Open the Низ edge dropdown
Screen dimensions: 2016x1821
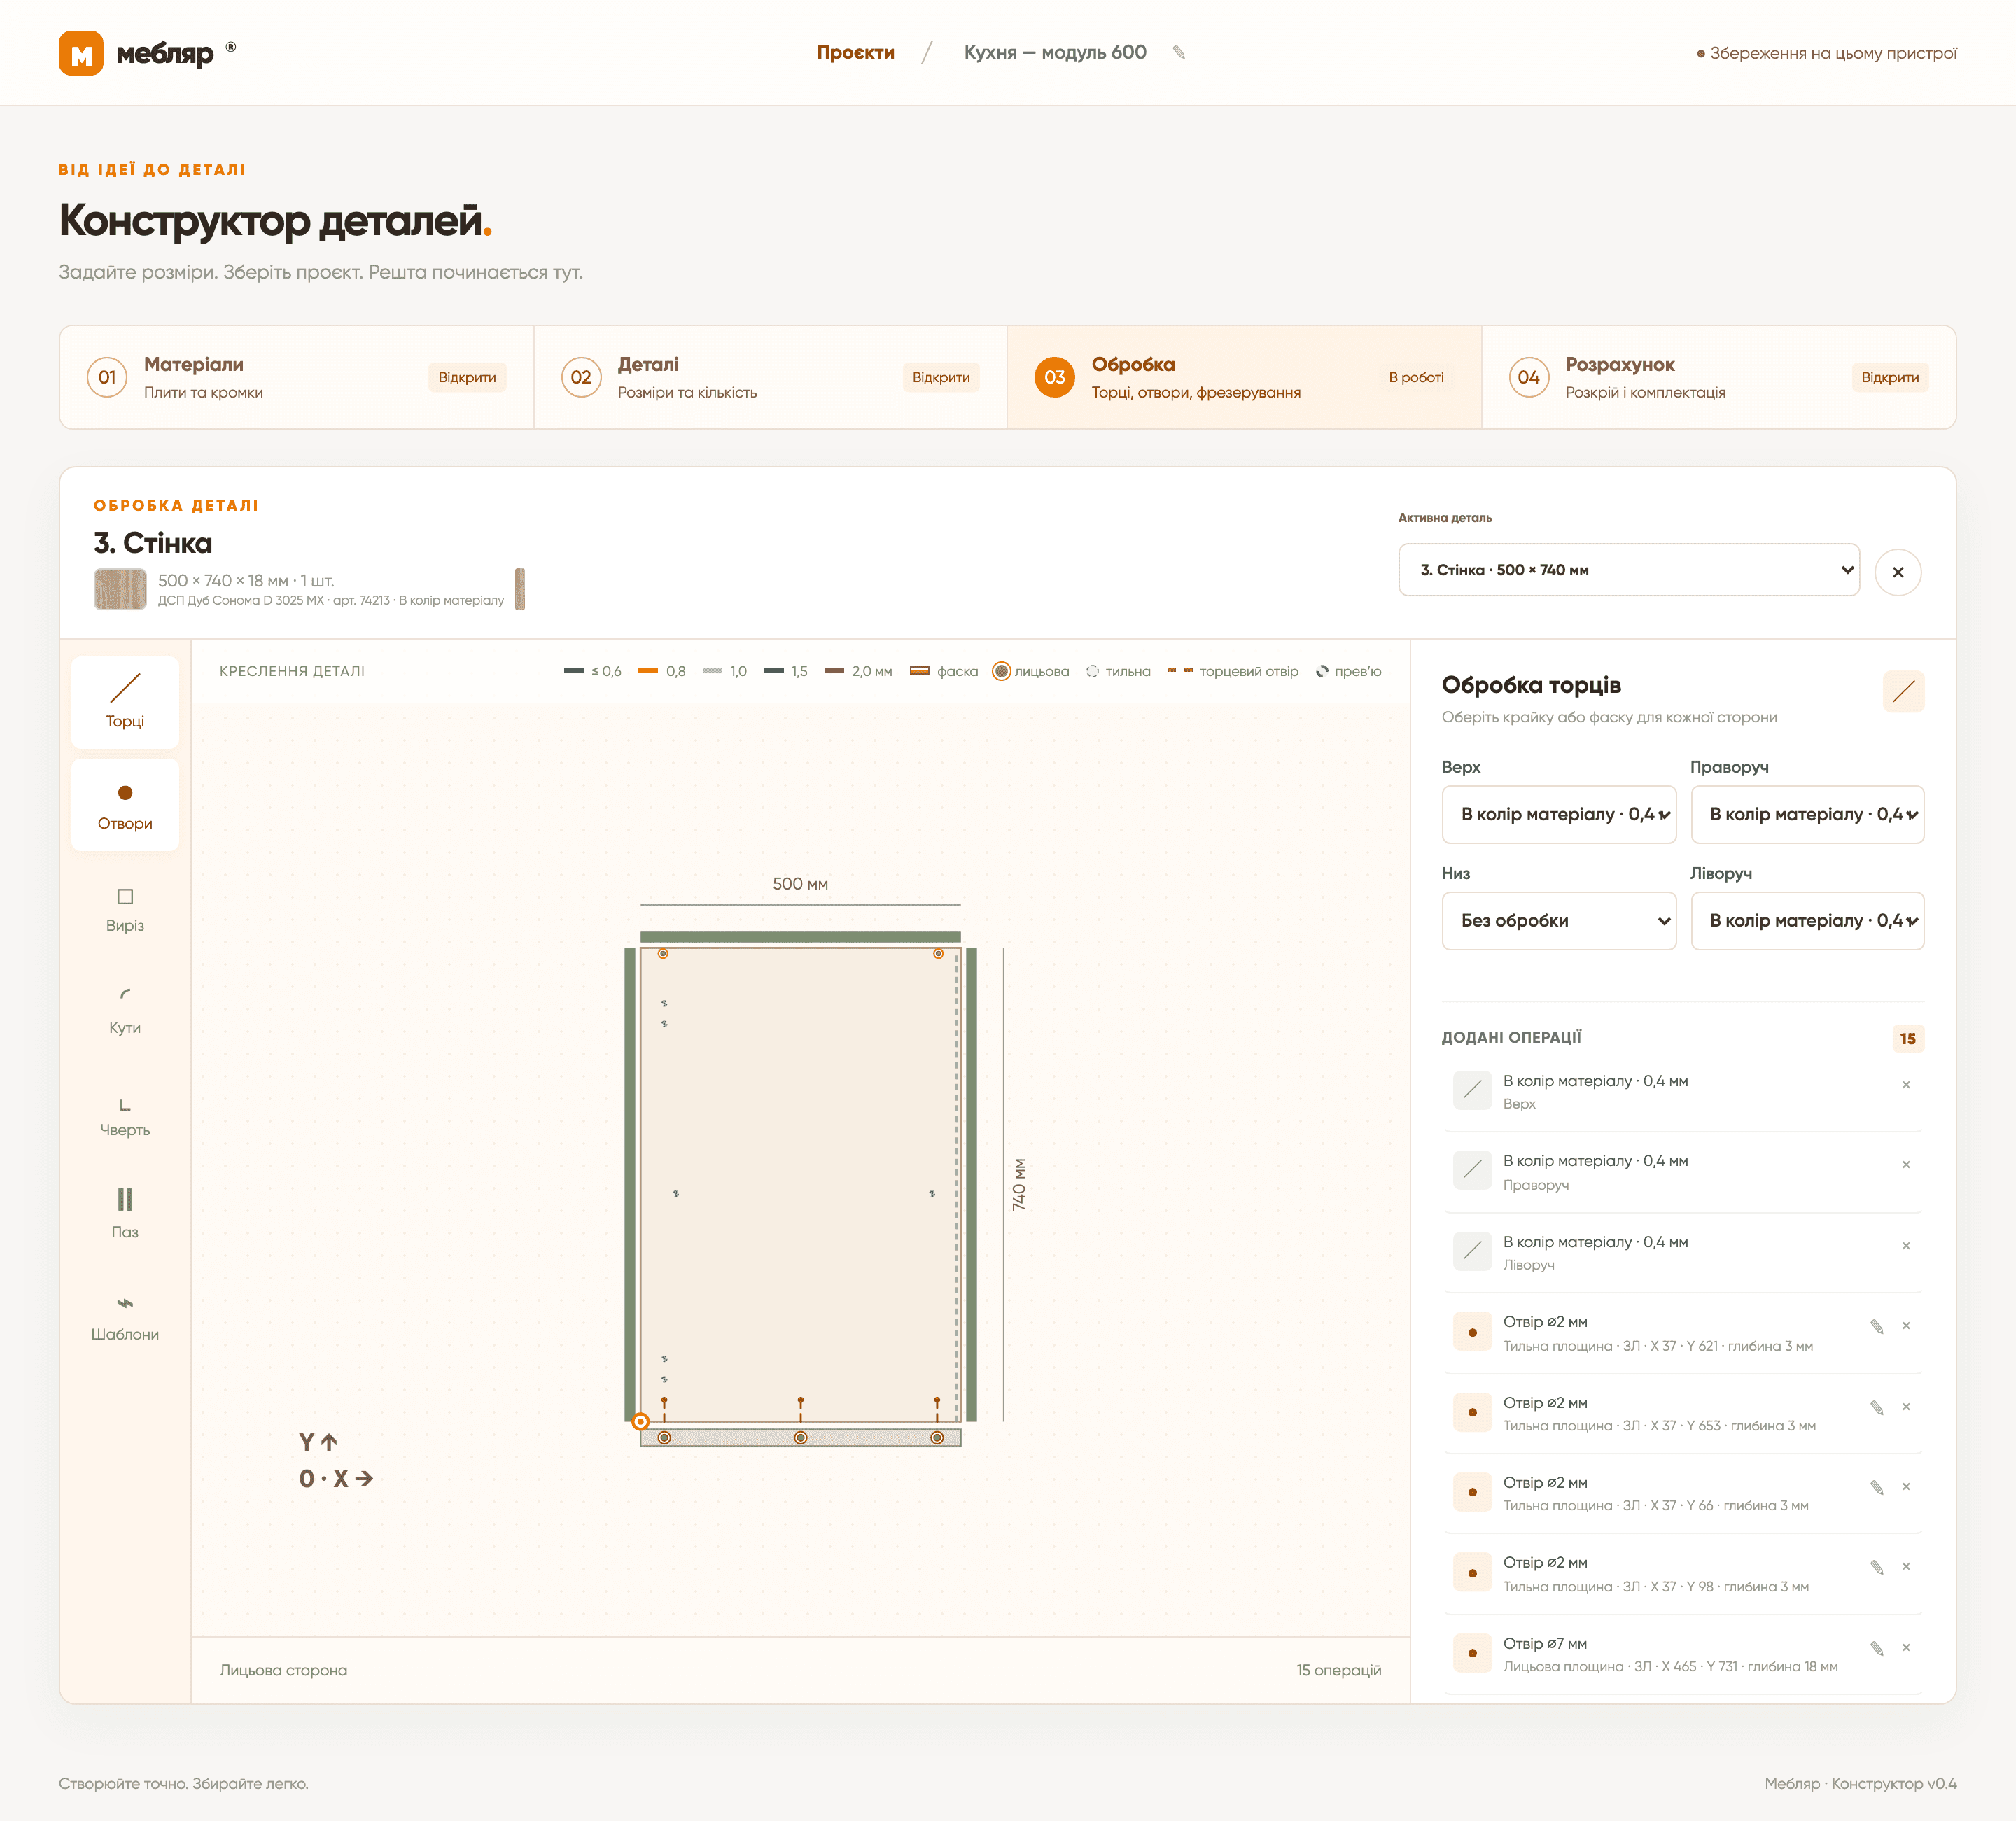pos(1558,921)
